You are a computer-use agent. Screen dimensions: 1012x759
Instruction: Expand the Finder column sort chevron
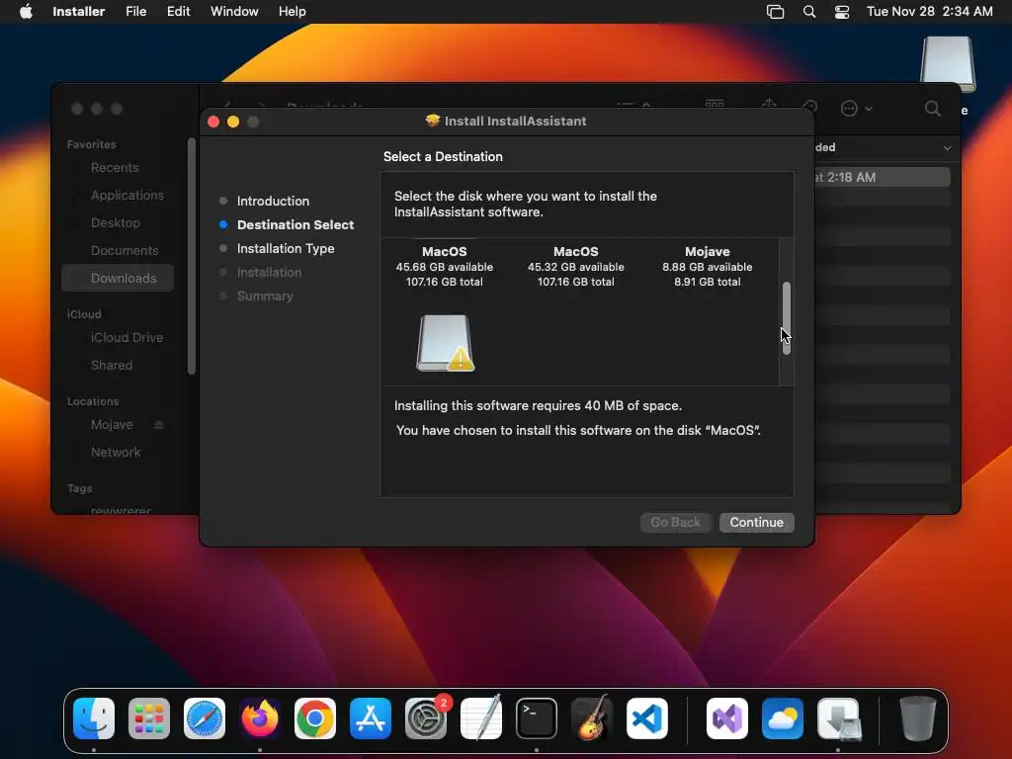point(947,148)
